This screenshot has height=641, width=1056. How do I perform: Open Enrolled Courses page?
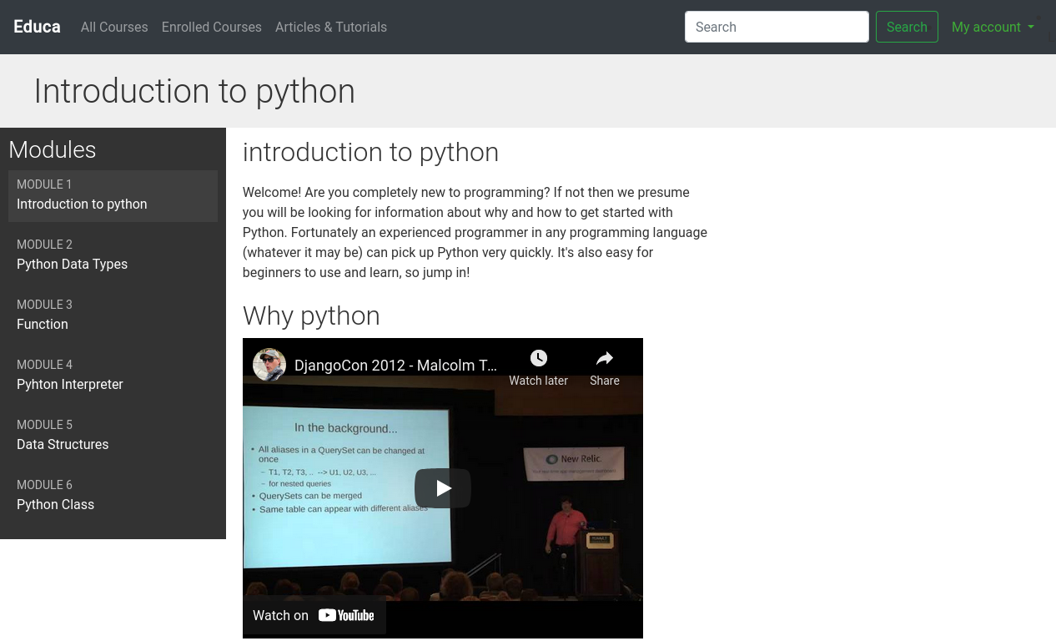tap(212, 27)
